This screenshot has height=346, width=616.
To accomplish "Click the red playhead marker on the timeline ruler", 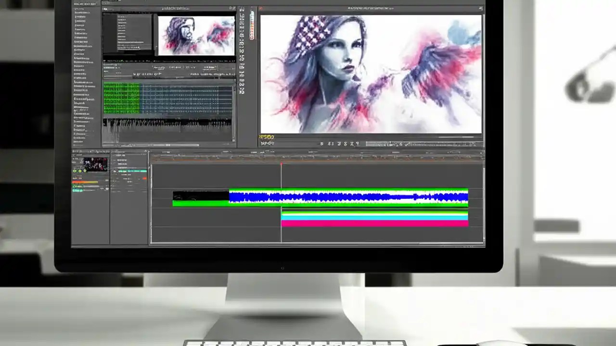I will point(282,165).
